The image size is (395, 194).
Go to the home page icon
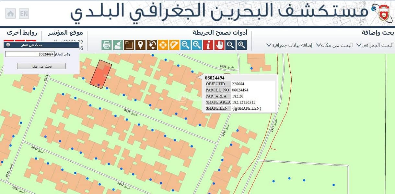pyautogui.click(x=10, y=14)
